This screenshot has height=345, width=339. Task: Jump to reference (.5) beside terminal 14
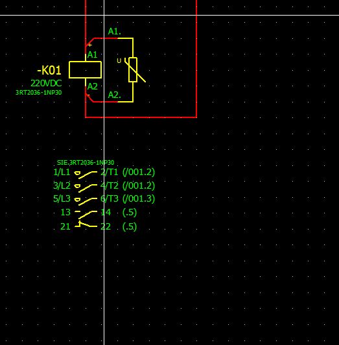130,212
